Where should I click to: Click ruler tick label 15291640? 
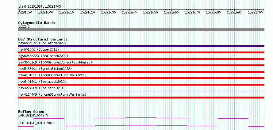129,12
